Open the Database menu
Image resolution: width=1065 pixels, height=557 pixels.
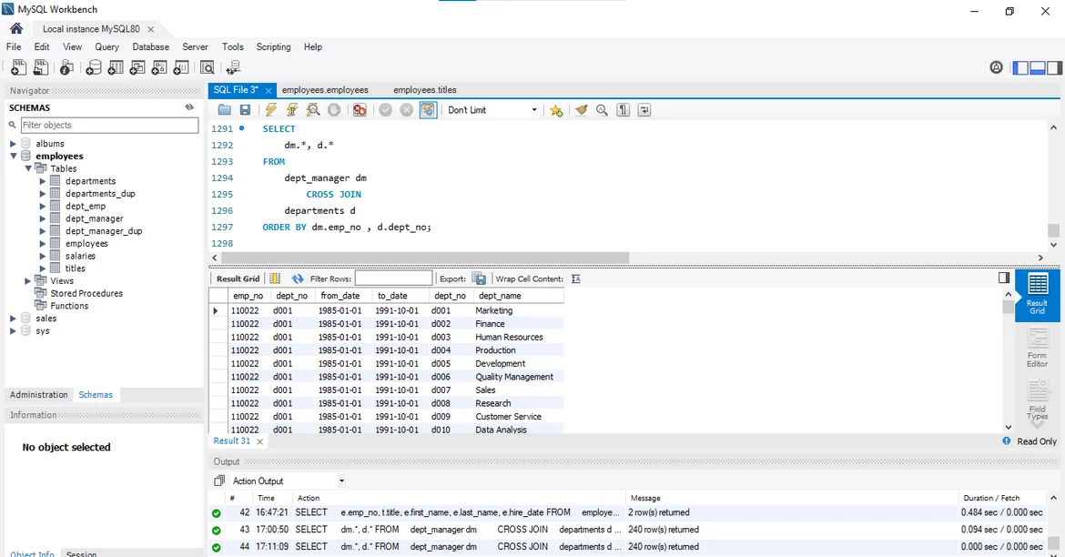click(x=150, y=46)
